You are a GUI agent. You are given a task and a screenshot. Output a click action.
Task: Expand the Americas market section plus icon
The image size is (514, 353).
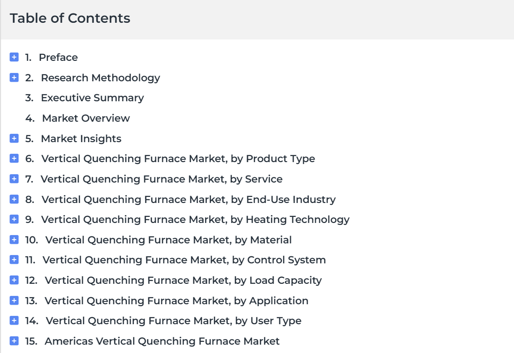[x=14, y=341]
